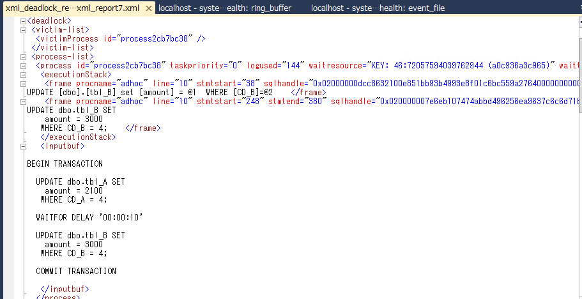Viewport: 582px width, 299px height.
Task: Click the <deadlock> opening tag text
Action: point(49,21)
